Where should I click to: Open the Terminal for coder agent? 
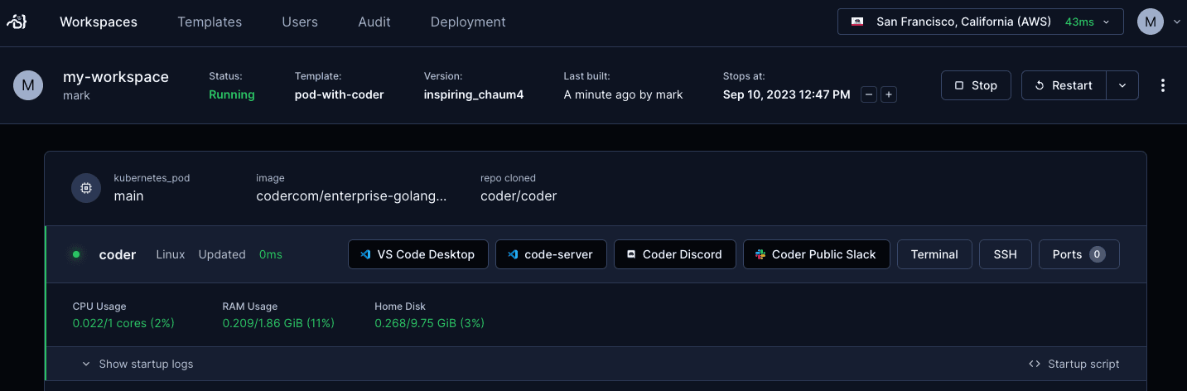(x=934, y=254)
